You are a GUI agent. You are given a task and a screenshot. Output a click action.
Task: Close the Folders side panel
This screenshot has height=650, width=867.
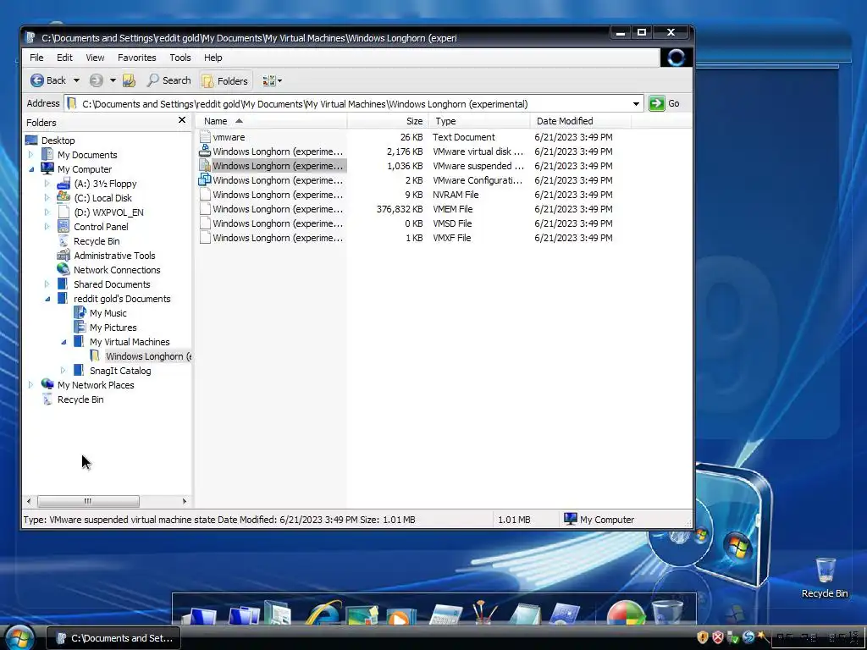(182, 120)
